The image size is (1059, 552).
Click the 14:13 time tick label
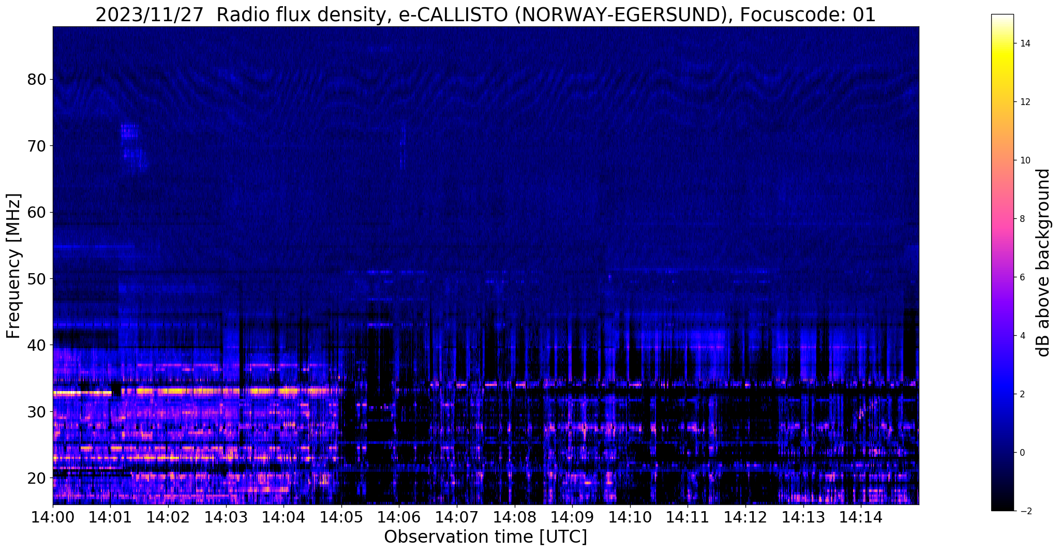click(x=803, y=517)
